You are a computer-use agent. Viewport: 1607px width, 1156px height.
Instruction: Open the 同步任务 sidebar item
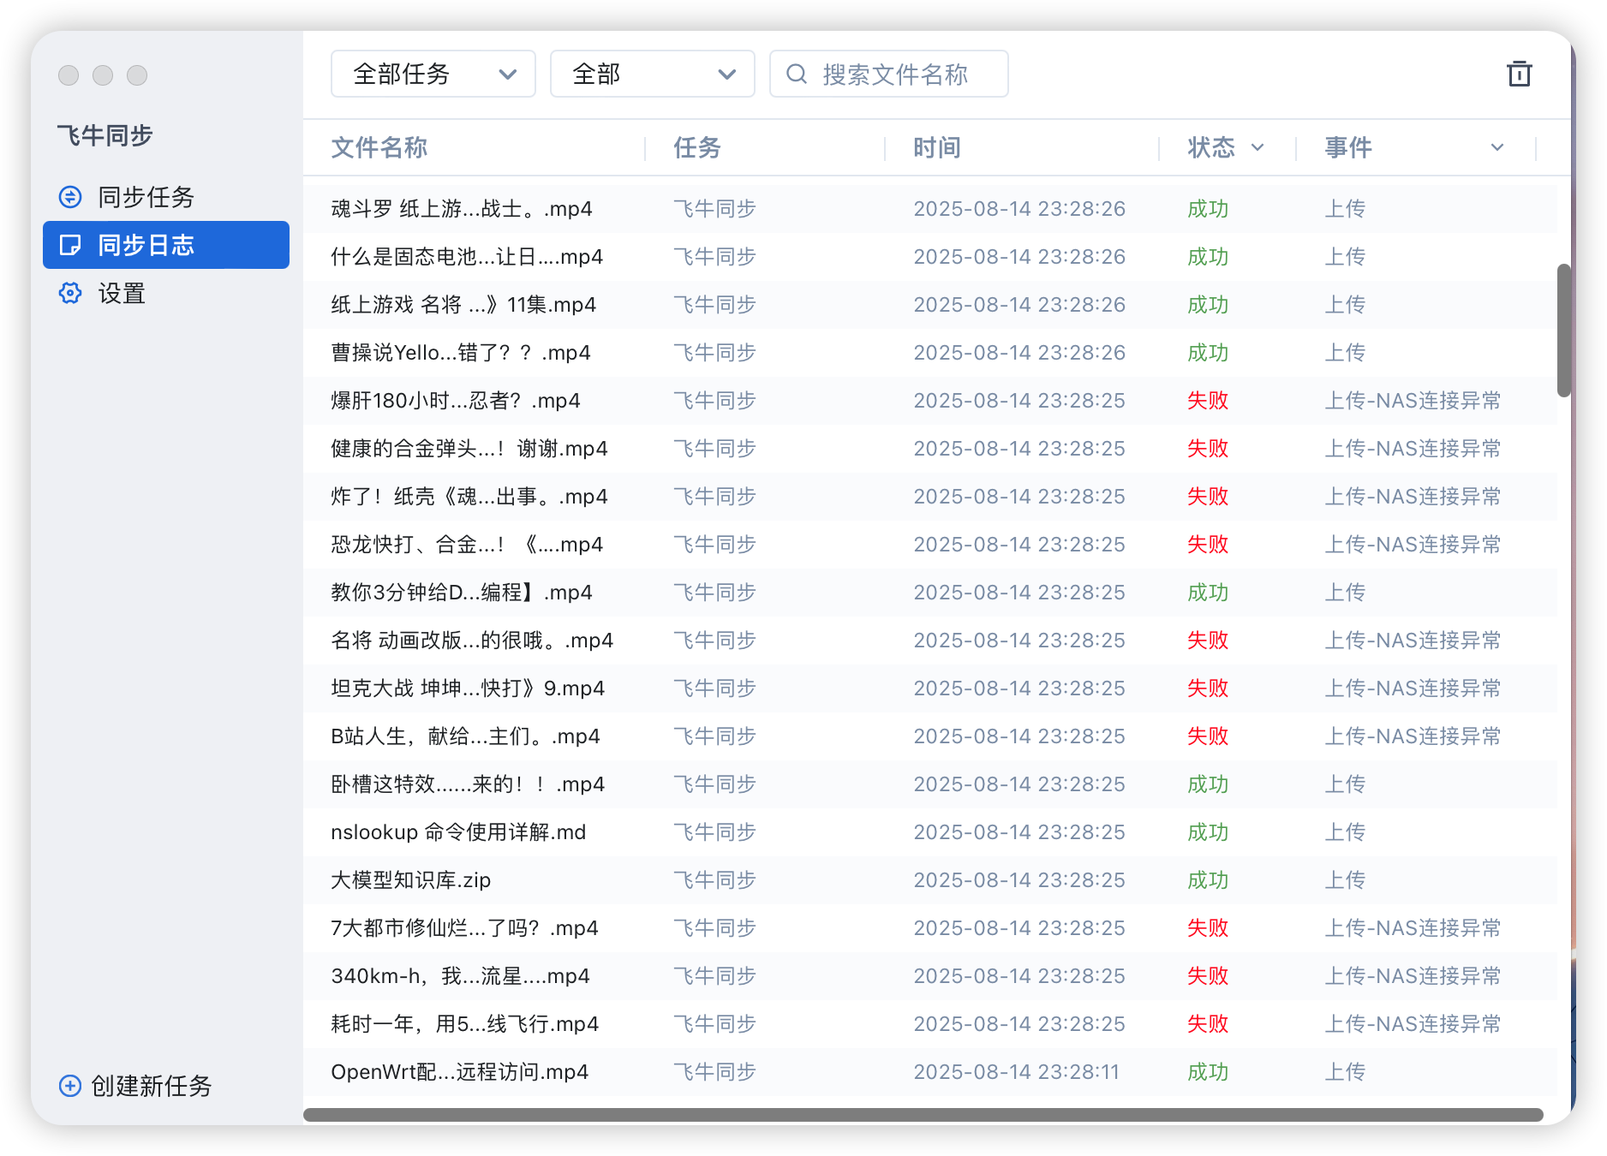[166, 197]
